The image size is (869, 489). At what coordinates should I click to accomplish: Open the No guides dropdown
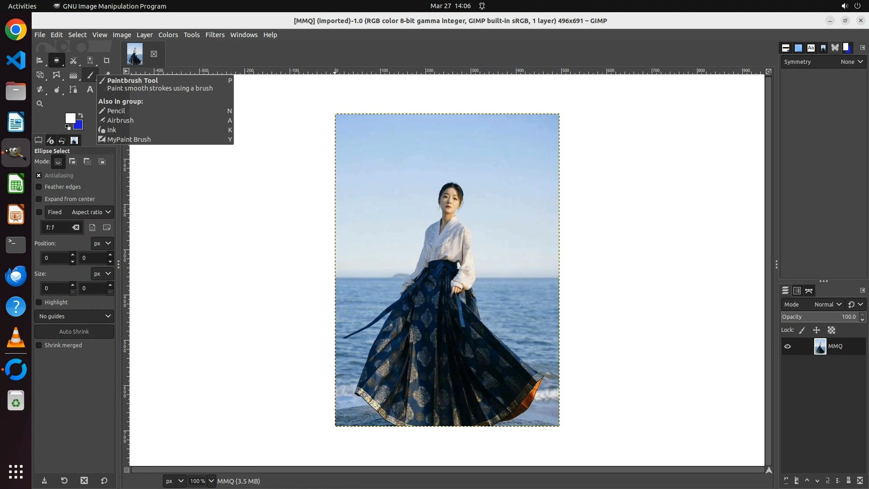coord(74,316)
